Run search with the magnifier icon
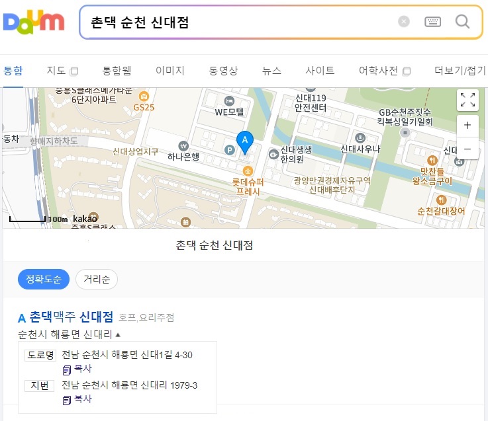Image resolution: width=488 pixels, height=421 pixels. [x=462, y=22]
